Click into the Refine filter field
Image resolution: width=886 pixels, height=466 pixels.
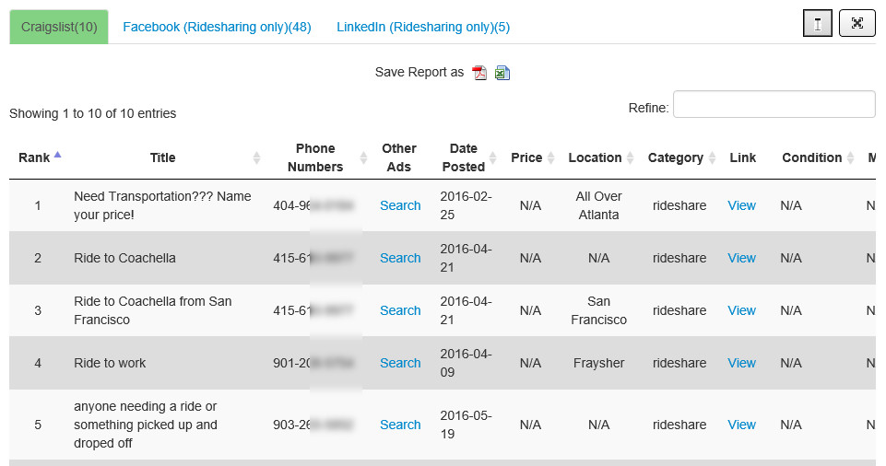pos(774,105)
